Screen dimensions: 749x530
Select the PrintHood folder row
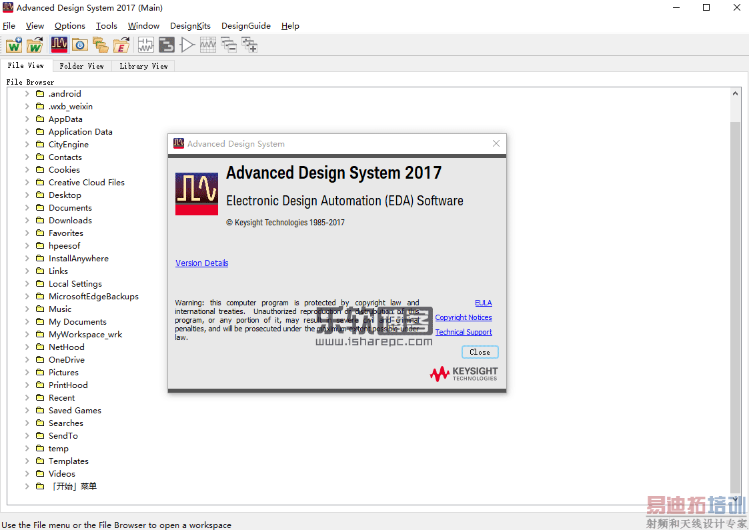point(68,385)
